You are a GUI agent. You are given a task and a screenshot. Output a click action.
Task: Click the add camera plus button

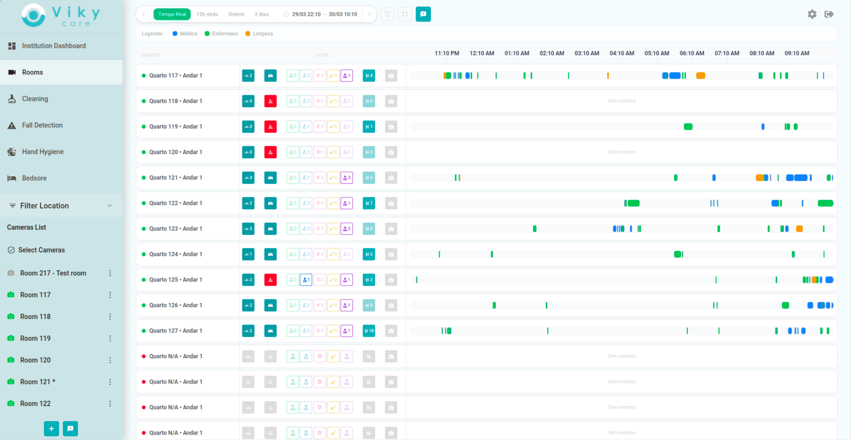(52, 429)
